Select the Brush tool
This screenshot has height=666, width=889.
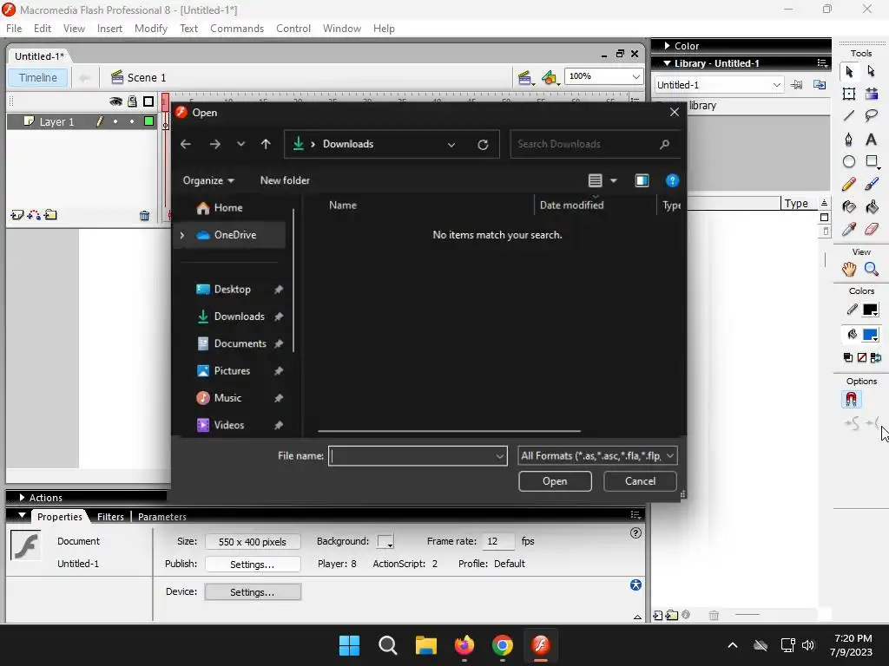pos(872,184)
